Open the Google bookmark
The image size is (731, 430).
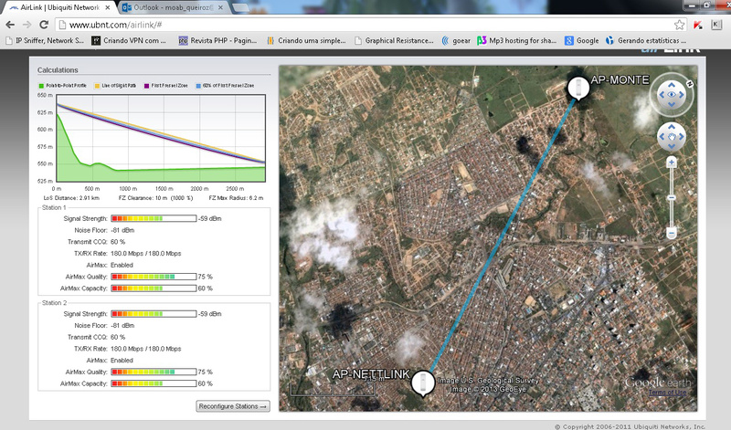click(582, 40)
